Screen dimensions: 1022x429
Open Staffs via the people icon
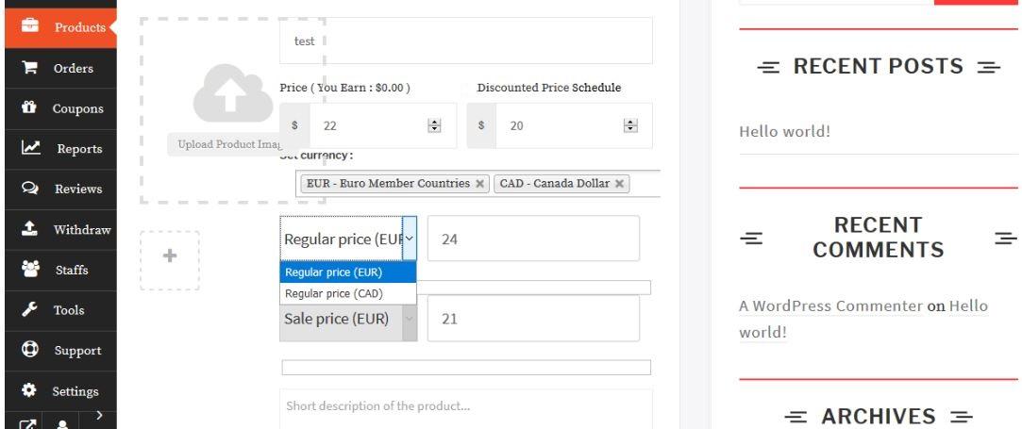[28, 270]
